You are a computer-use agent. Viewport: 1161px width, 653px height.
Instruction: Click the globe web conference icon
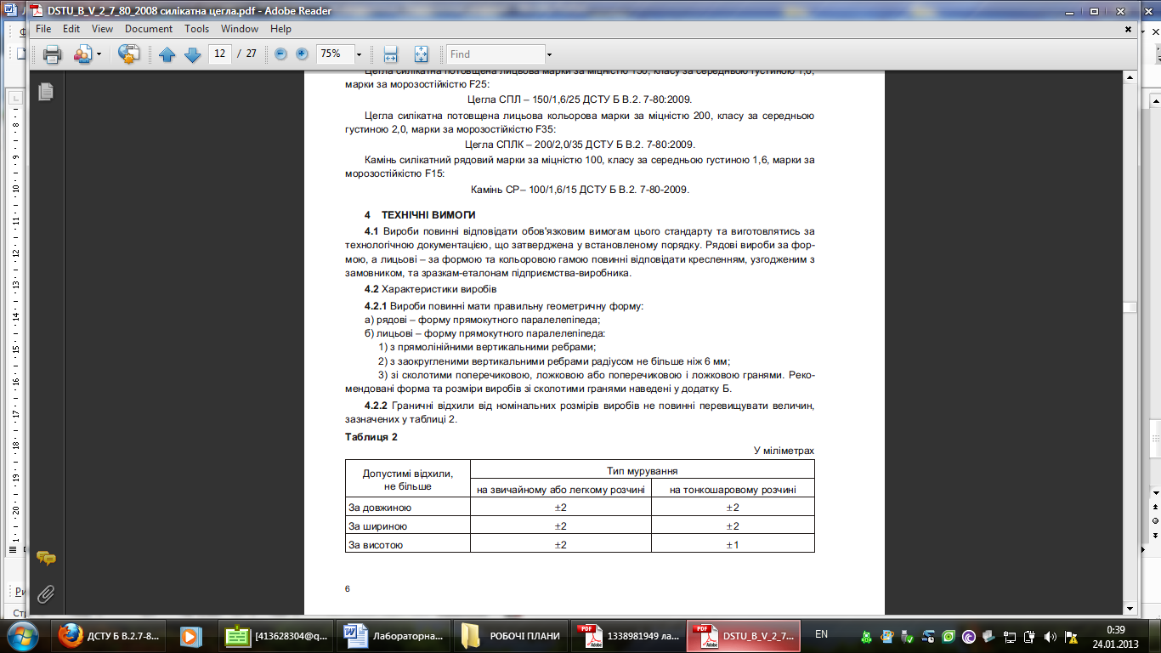click(x=128, y=54)
